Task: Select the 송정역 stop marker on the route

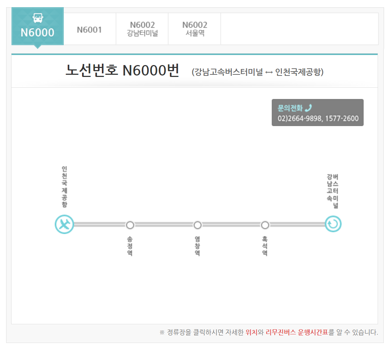Action: tap(130, 225)
